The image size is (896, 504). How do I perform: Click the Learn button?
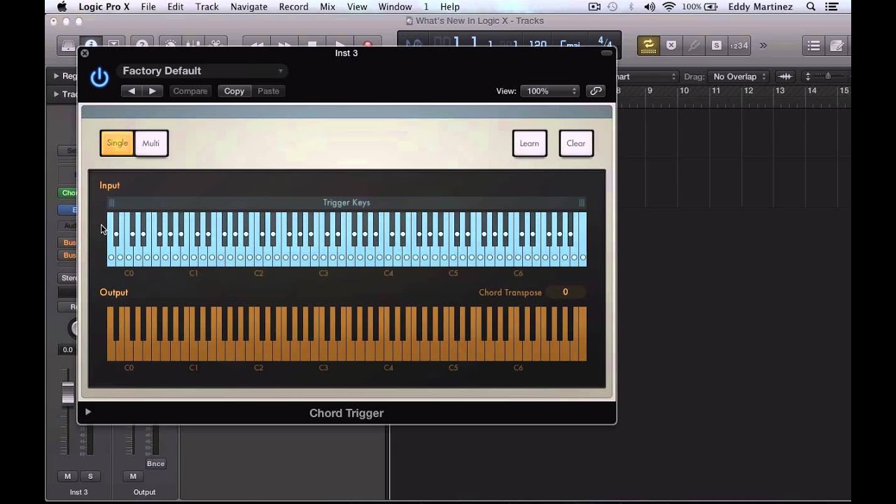pos(529,143)
